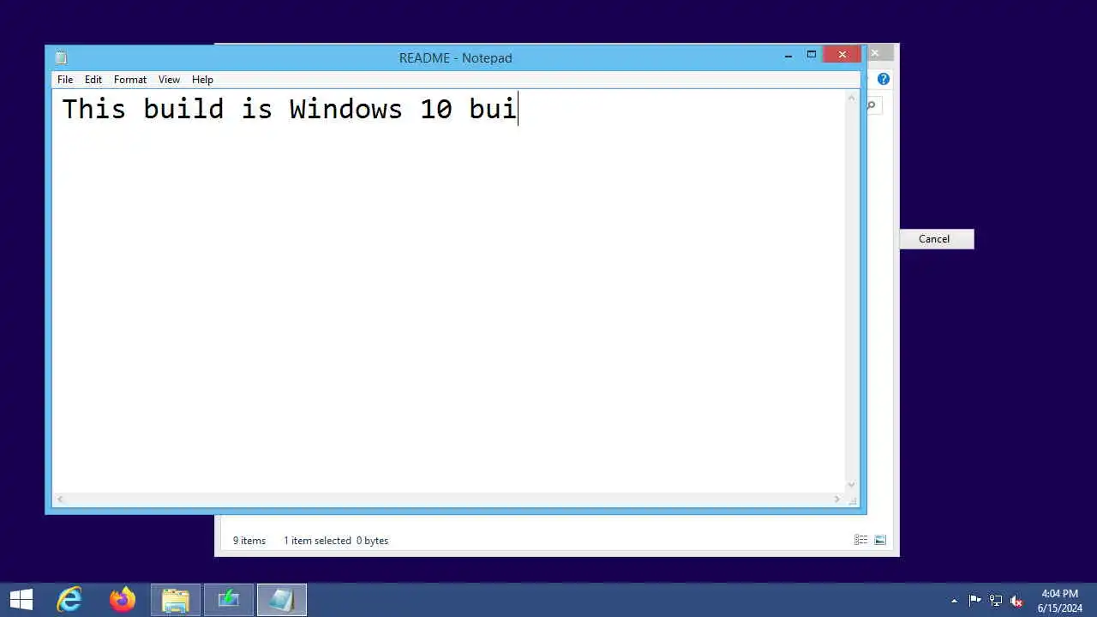
Task: Click the Notepad vertical scroll up arrow
Action: 851,99
